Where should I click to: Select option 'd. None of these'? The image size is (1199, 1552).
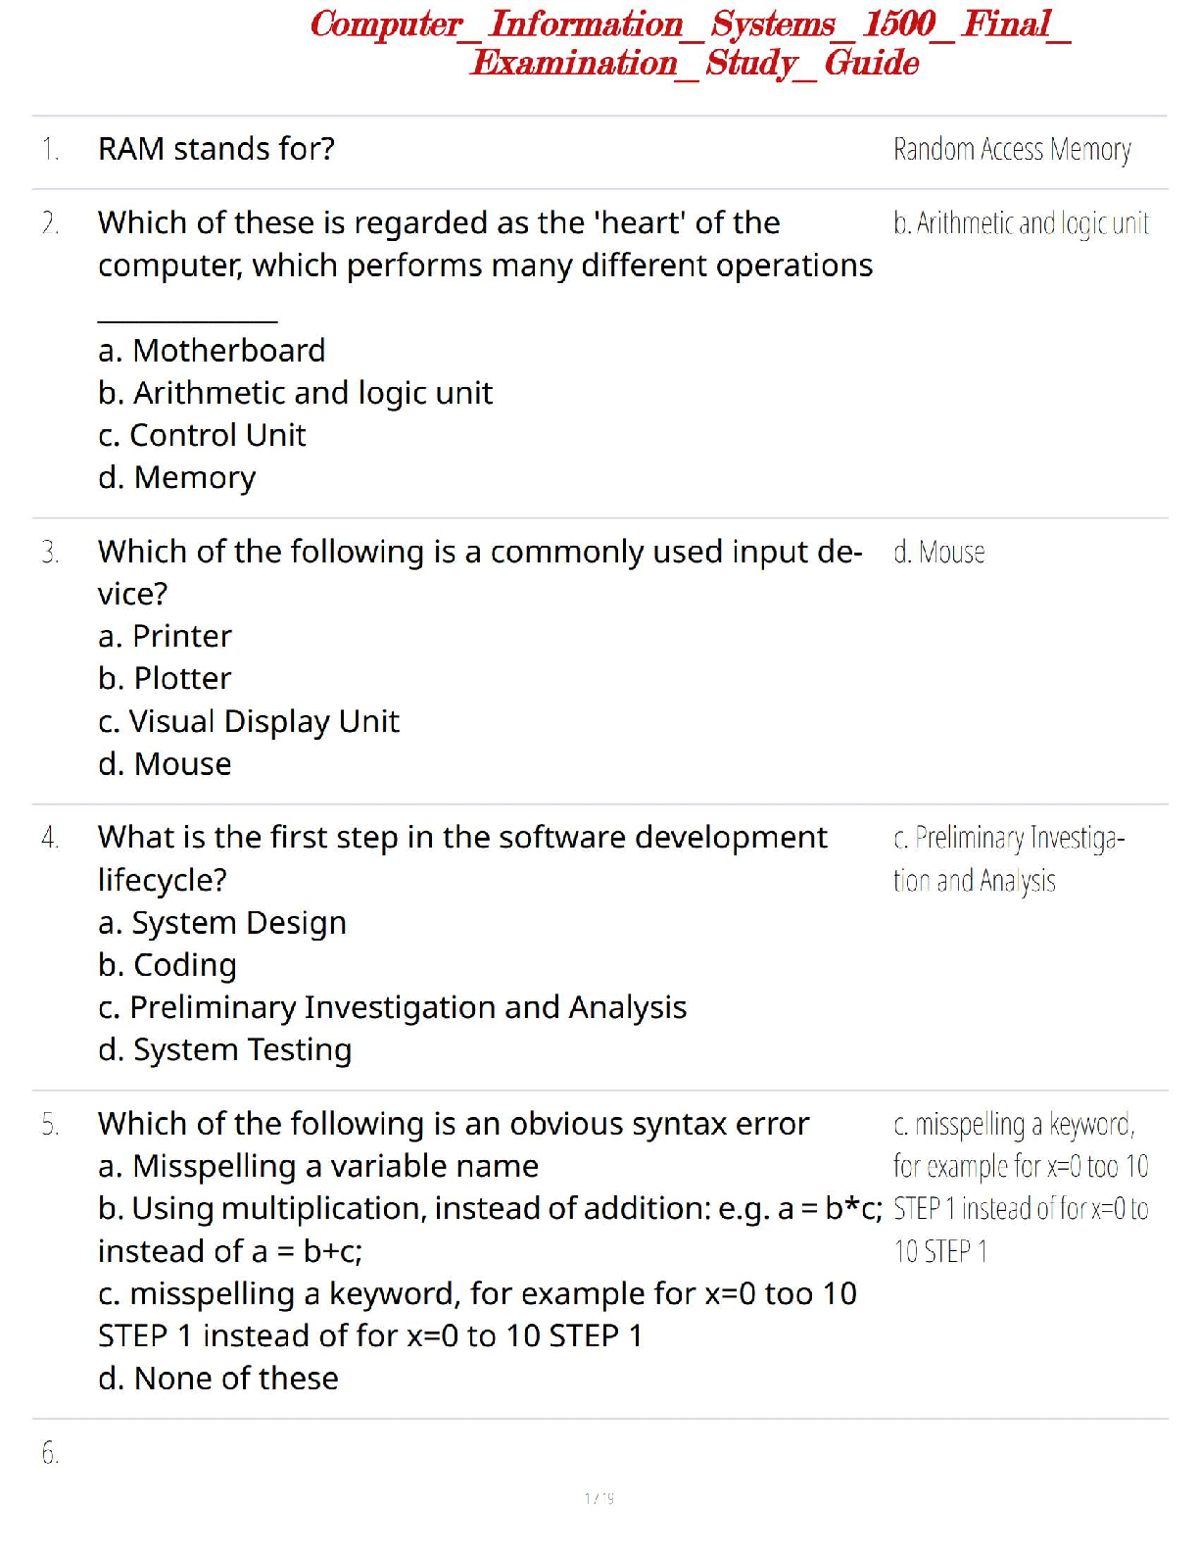218,1379
